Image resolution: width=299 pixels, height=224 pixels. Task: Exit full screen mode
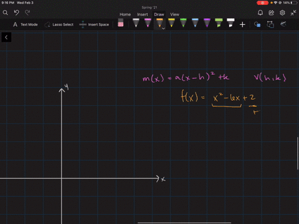pyautogui.click(x=293, y=13)
